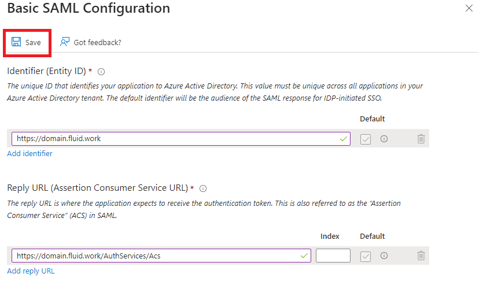The height and width of the screenshot is (292, 483).
Task: Click the green checkmark in identifier field
Action: point(344,139)
